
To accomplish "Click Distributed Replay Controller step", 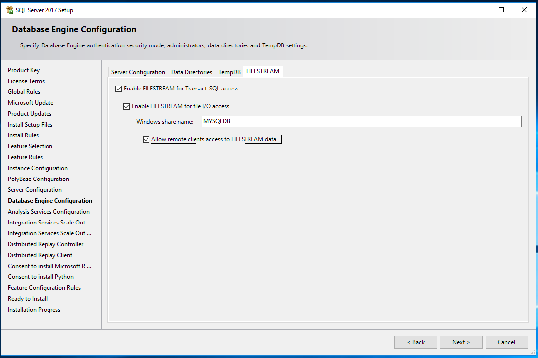I will [x=46, y=244].
